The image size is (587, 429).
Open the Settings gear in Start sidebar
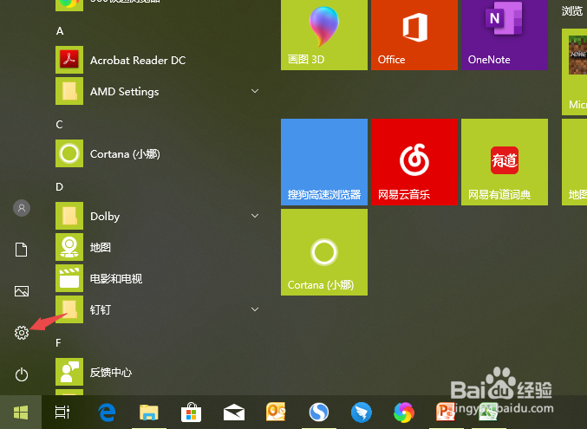(x=22, y=333)
